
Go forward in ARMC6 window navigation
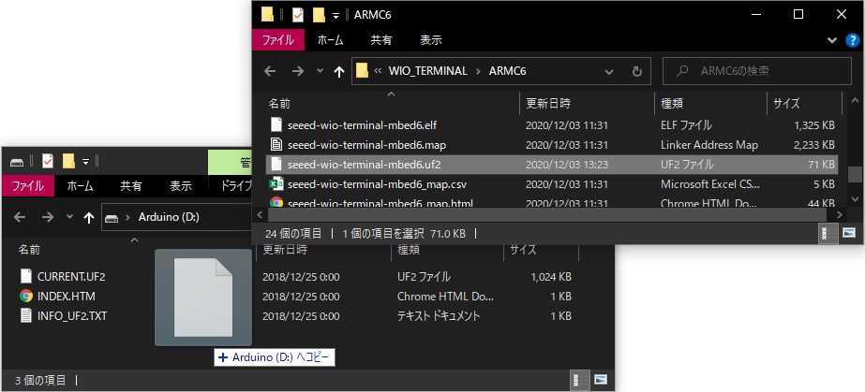pos(297,71)
